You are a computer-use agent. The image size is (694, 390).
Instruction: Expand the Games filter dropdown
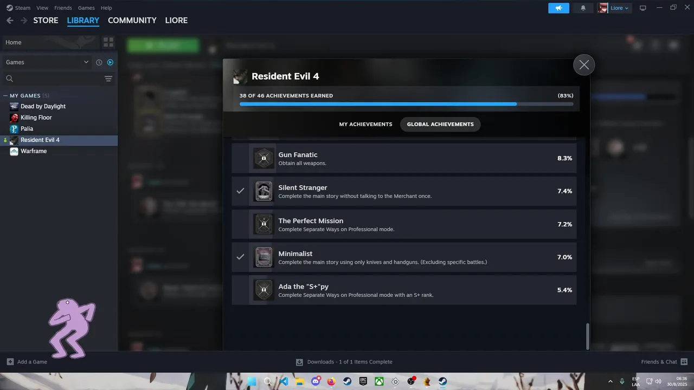(x=47, y=62)
